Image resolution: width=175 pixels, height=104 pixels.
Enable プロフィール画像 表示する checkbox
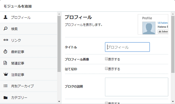click(x=106, y=59)
